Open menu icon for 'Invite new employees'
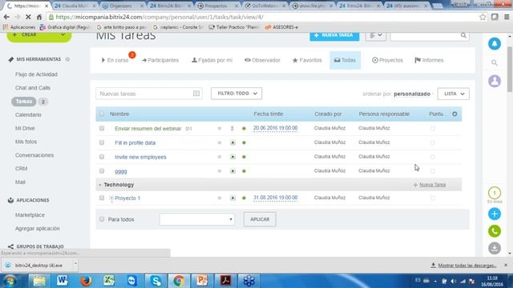Viewport: 513px width, 288px height. click(x=220, y=157)
